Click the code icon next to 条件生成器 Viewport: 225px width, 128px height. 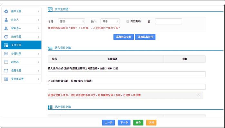pyautogui.click(x=50, y=9)
